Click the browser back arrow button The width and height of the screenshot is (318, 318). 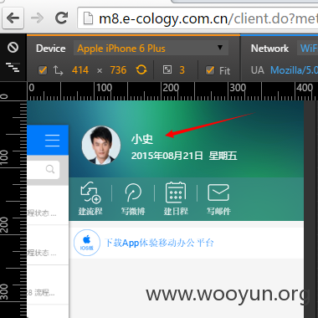[x=13, y=18]
